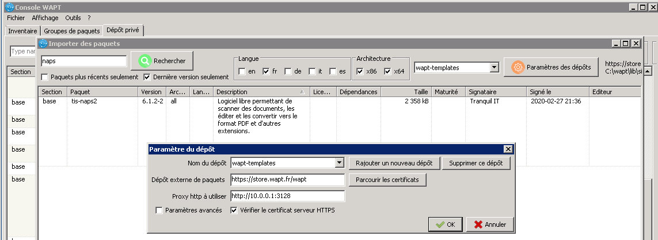Click the orange gear Paramètres des dépôts icon

pyautogui.click(x=518, y=67)
